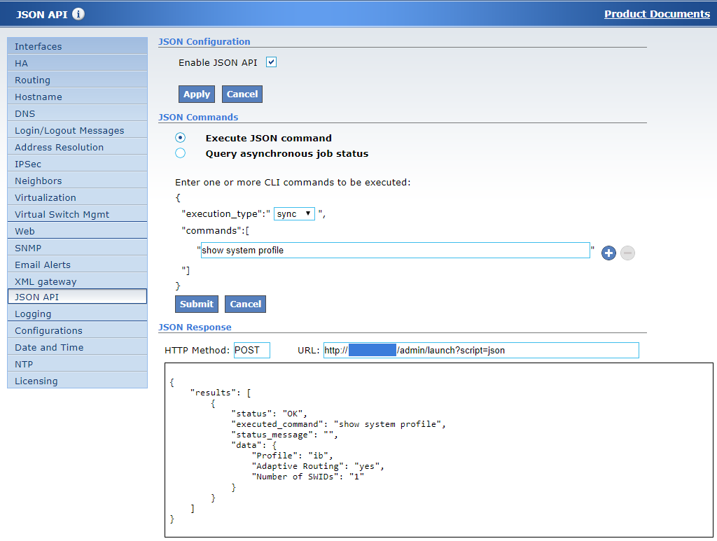
Task: Go to Date and Time settings
Action: (77, 346)
